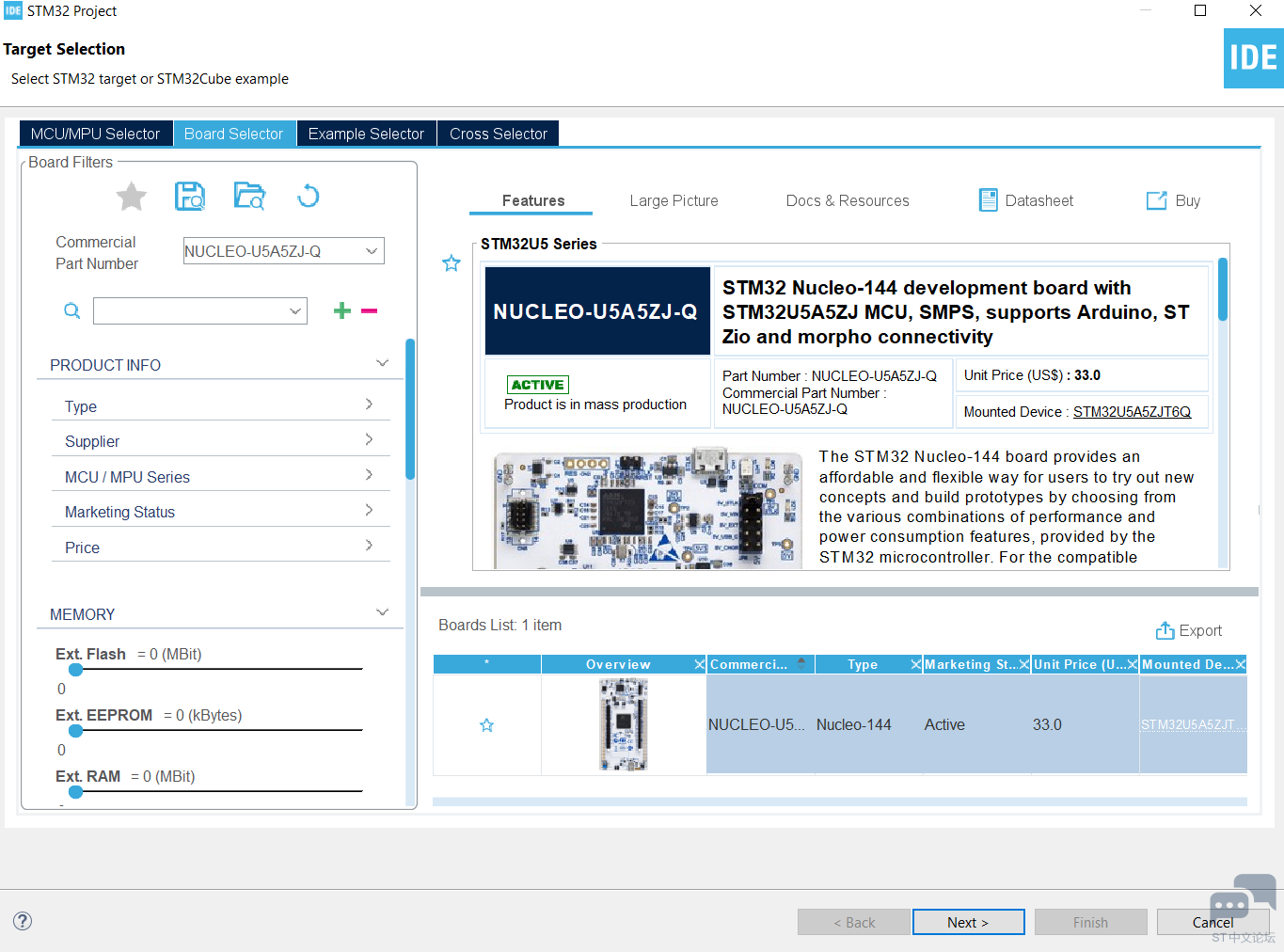Click the Cancel button
The width and height of the screenshot is (1284, 952).
[x=1213, y=922]
